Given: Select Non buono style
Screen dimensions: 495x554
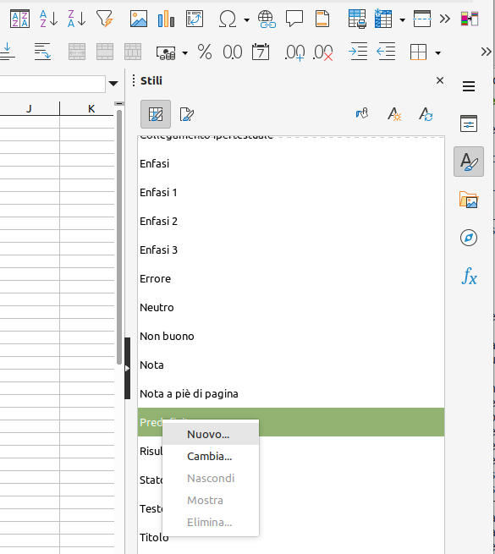Looking at the screenshot, I should 290,337.
